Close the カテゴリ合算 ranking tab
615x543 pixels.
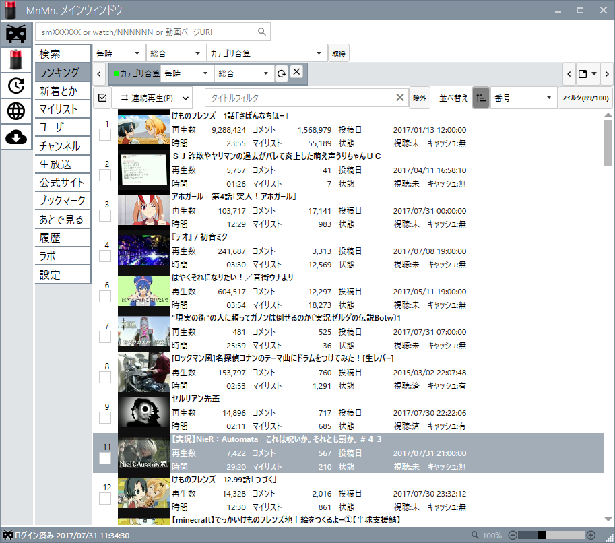pyautogui.click(x=296, y=72)
